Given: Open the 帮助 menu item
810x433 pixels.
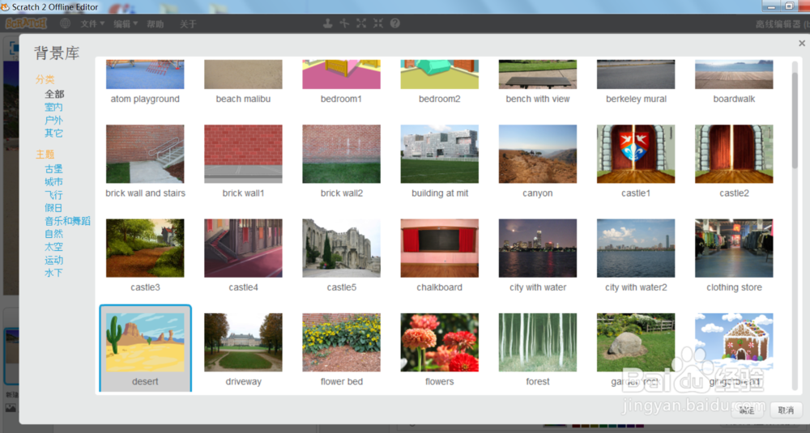Looking at the screenshot, I should click(x=155, y=23).
